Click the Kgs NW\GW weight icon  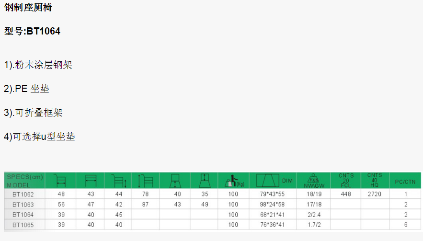(x=314, y=181)
